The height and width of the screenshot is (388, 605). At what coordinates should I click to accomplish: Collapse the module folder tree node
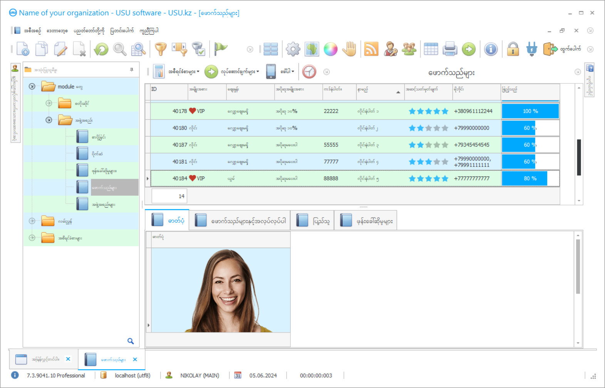point(32,87)
